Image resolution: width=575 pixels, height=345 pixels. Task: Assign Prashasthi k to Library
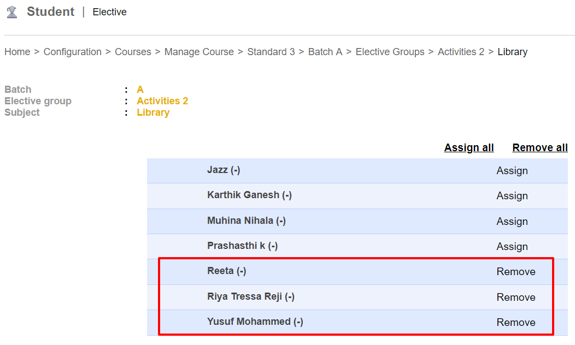tap(512, 247)
